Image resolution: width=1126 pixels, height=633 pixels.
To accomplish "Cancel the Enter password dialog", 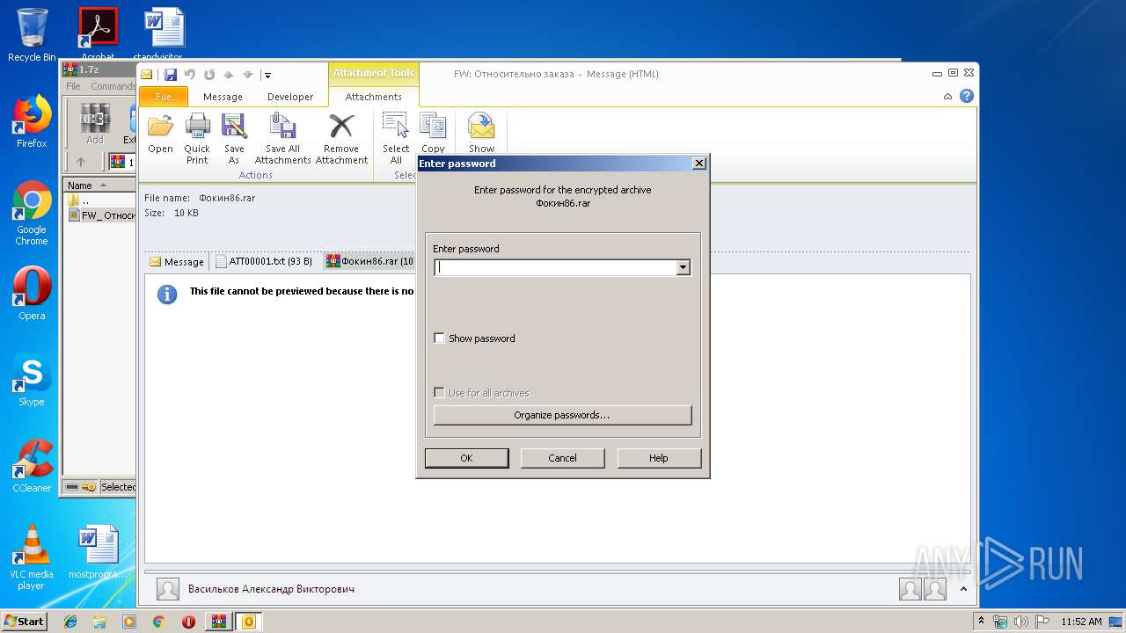I will (562, 458).
